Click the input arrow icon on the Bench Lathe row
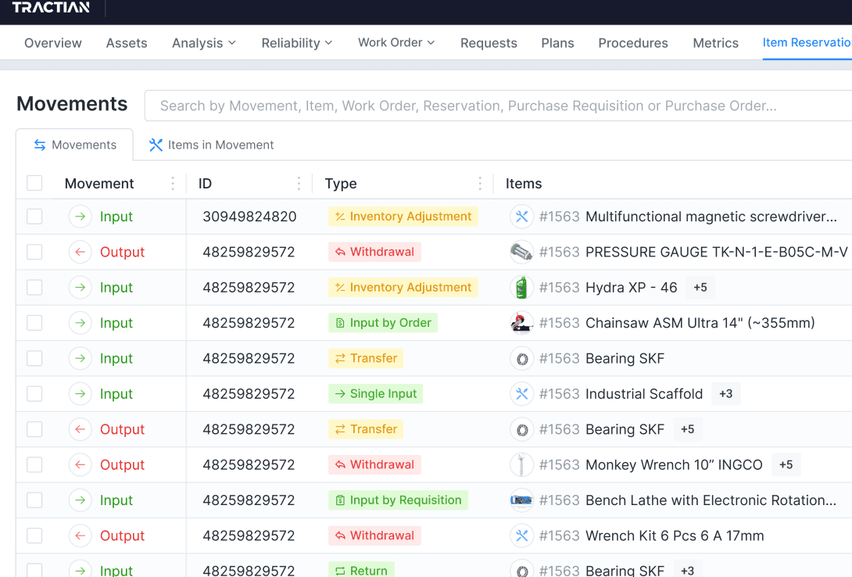 (x=80, y=500)
